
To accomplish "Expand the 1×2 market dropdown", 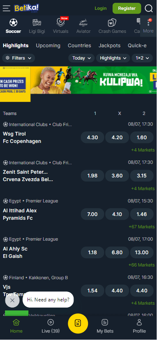I will 143,58.
